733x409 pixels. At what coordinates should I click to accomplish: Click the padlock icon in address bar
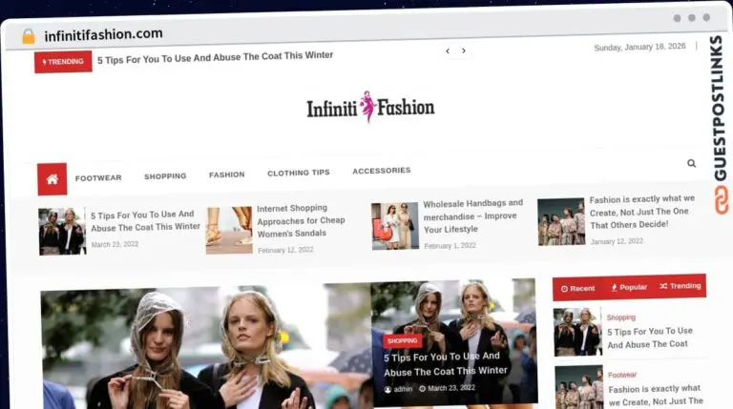click(29, 36)
